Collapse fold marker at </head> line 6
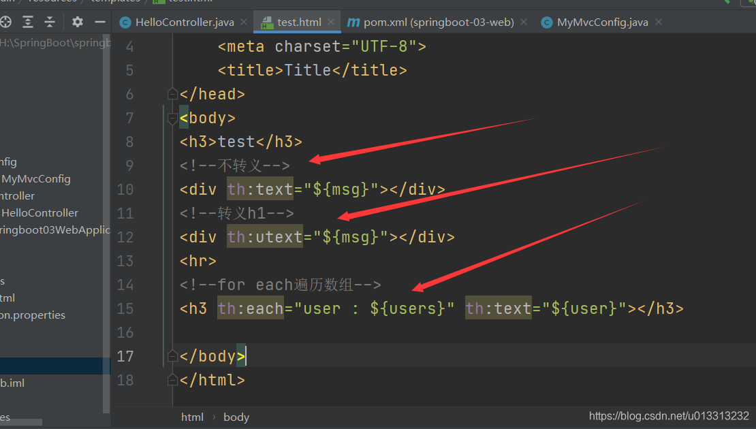Screen dimensions: 756x429 coord(172,94)
